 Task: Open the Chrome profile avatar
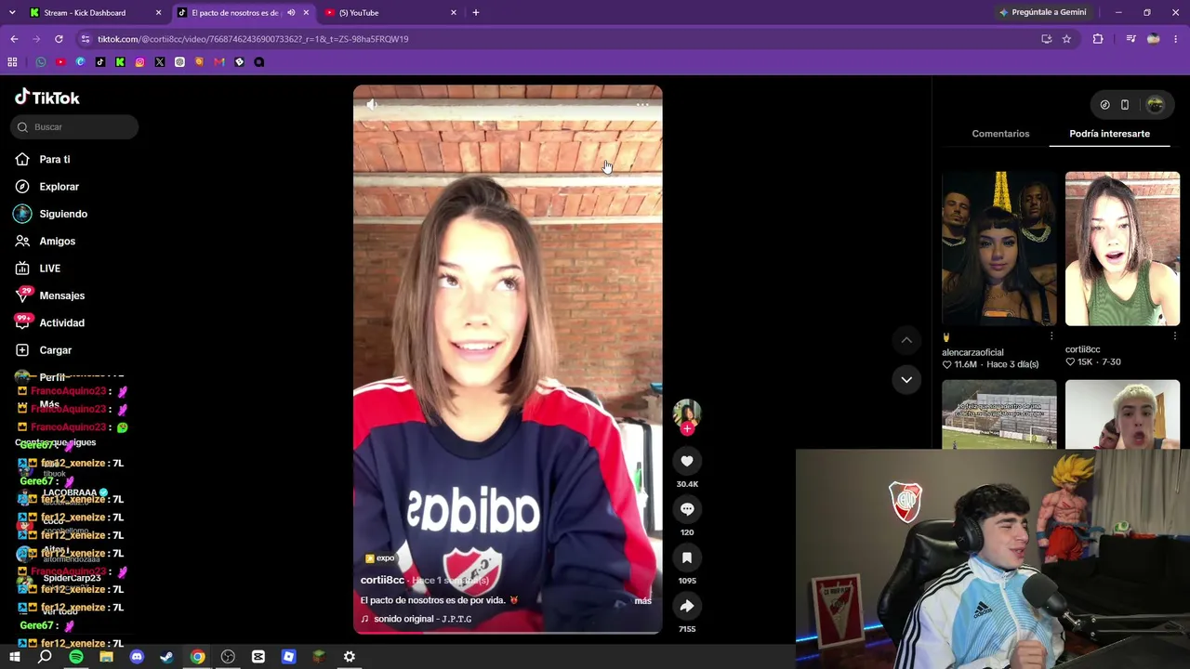click(x=1154, y=39)
